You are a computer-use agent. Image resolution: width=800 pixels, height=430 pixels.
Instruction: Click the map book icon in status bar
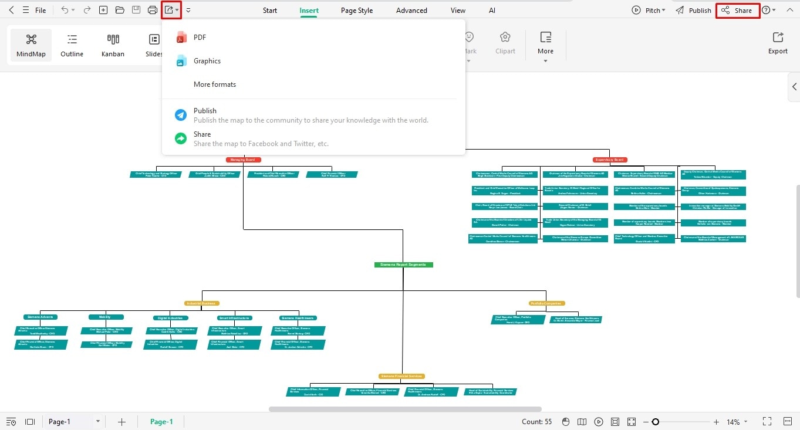(x=582, y=422)
